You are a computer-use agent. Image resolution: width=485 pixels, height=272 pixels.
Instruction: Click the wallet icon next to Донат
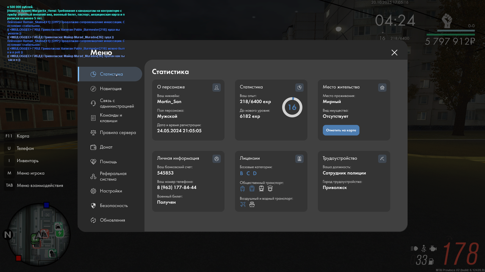(x=93, y=147)
